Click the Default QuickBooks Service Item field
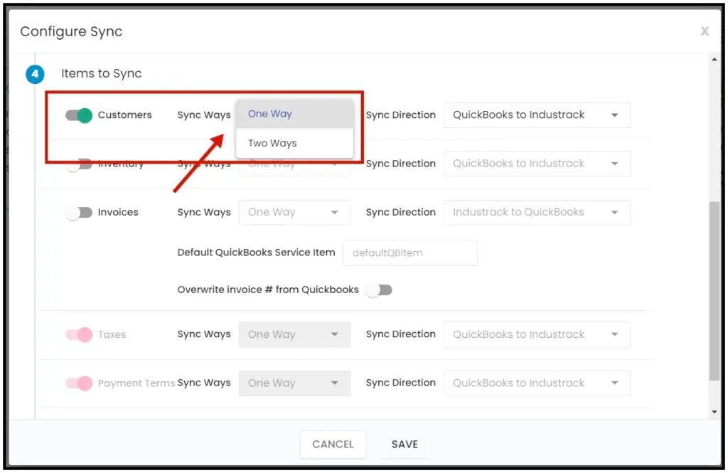Viewport: 728px width, 473px height. pyautogui.click(x=410, y=253)
